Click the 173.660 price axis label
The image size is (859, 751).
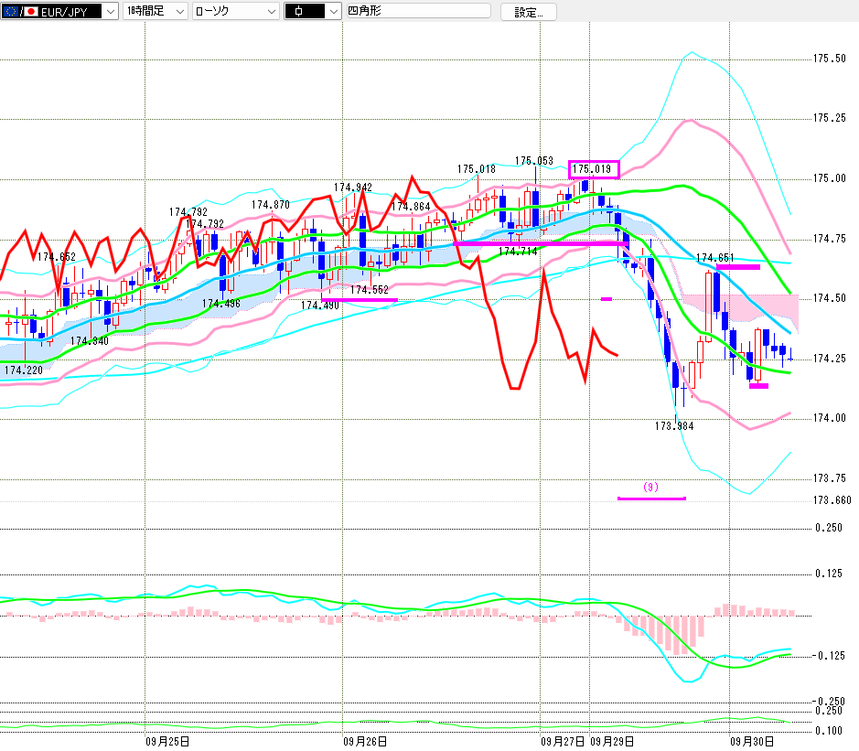tap(831, 499)
